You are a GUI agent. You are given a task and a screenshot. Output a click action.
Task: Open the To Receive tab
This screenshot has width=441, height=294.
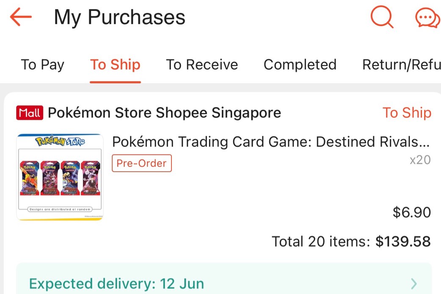click(201, 64)
